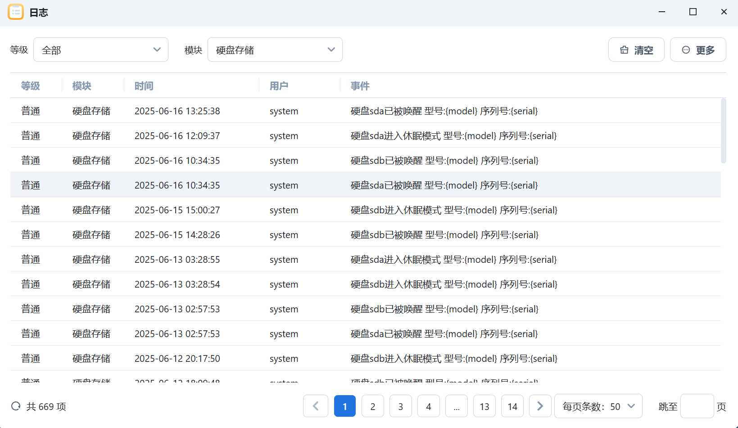Select the log row at 2025-06-12 20:17:50

pyautogui.click(x=366, y=358)
